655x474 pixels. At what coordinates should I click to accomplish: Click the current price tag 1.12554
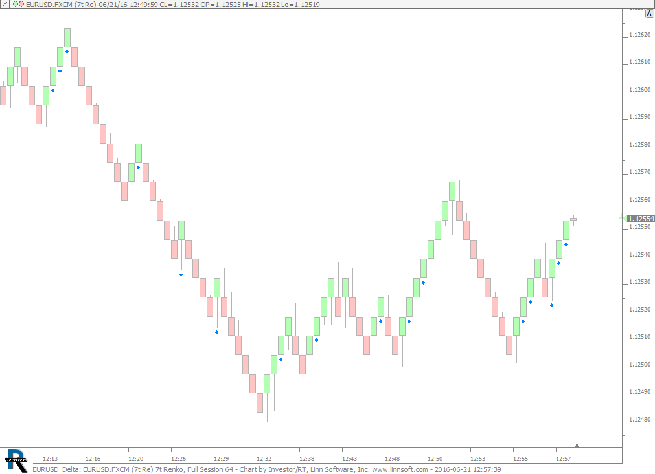pos(641,219)
